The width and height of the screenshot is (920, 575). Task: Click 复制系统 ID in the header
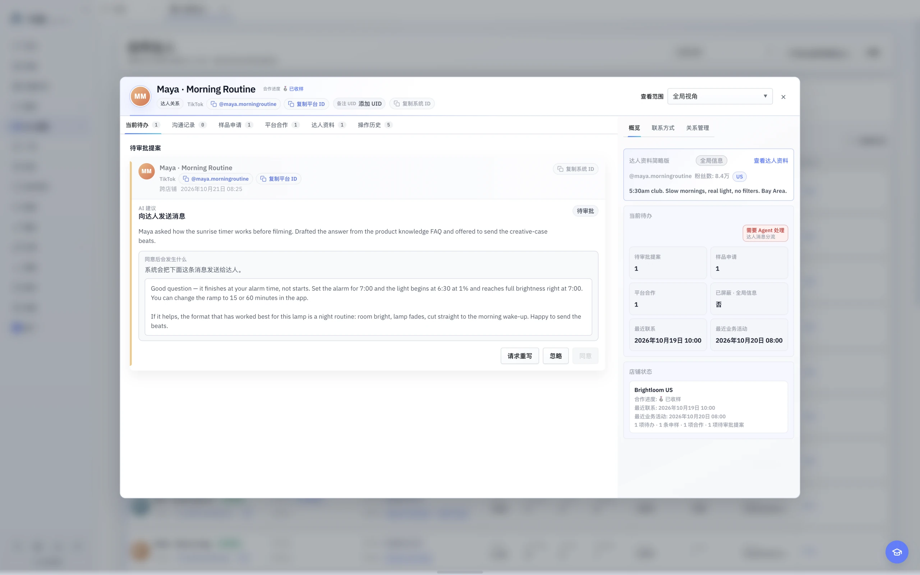point(412,103)
